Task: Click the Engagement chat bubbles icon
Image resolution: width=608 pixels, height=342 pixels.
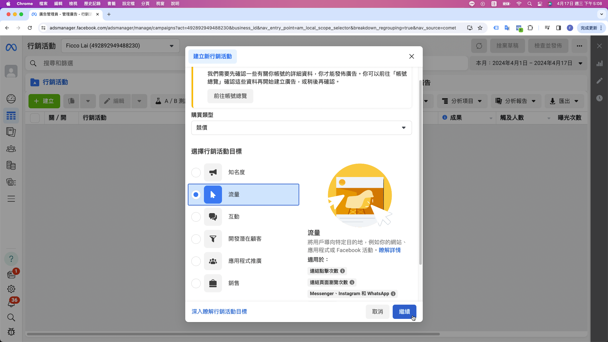Action: tap(213, 217)
